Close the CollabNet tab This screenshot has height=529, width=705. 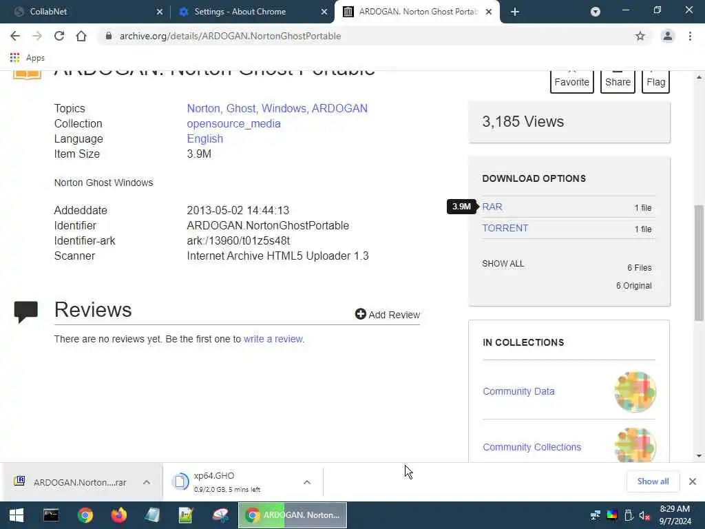click(x=160, y=12)
